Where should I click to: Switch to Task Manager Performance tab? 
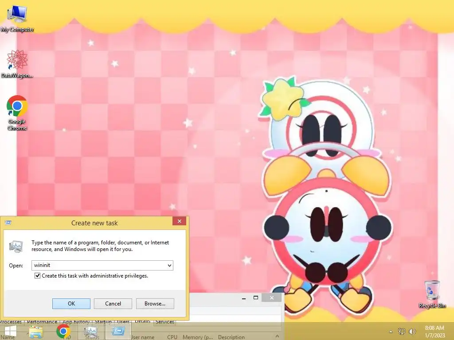click(x=42, y=322)
